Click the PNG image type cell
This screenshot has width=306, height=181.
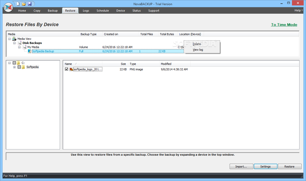136,69
